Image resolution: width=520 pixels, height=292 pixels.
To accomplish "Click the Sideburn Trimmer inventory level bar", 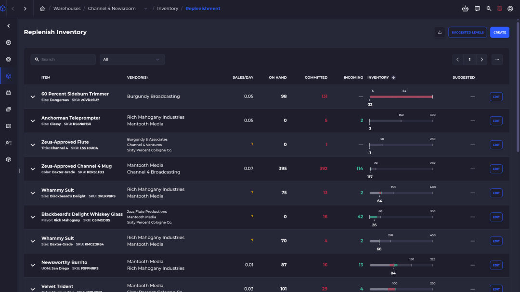I will (401, 97).
